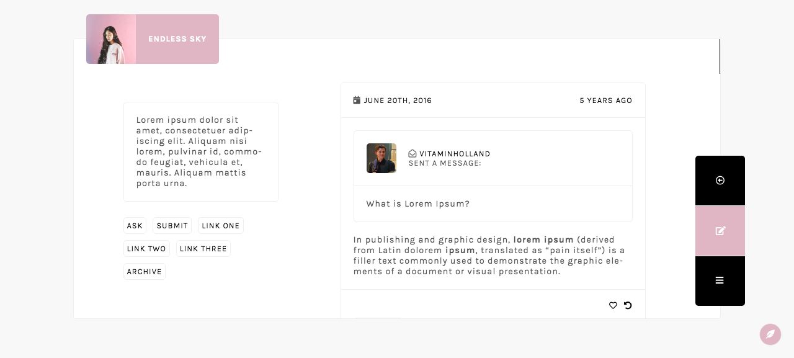Open the Archive page
The image size is (794, 358).
pos(145,272)
